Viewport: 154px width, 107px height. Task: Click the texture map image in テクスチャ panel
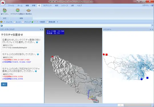pyautogui.click(x=128, y=67)
